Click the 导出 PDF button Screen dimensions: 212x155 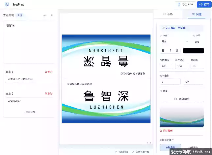coord(185,5)
